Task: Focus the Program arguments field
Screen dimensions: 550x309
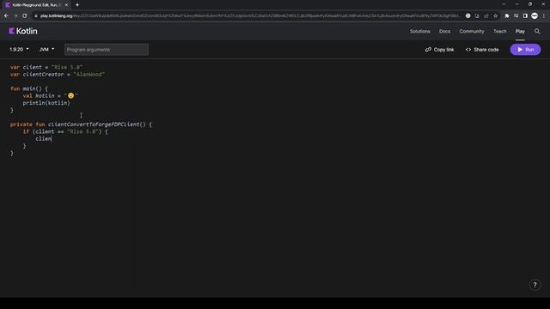Action: coord(107,50)
